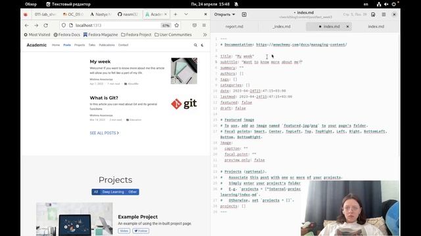Open the tracking protection shield icon

click(64, 26)
